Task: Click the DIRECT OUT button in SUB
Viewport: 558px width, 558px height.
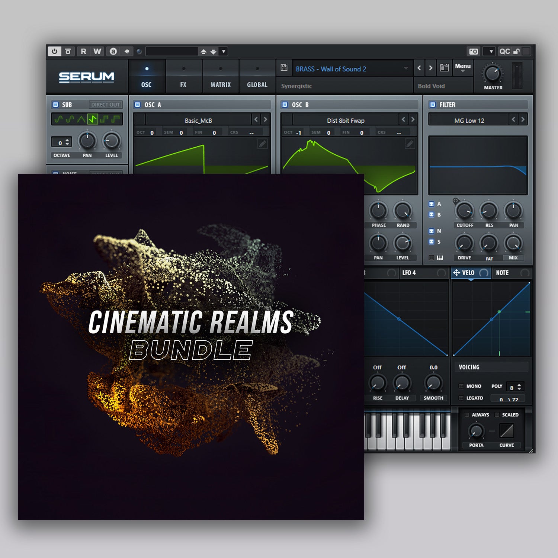Action: coord(106,105)
